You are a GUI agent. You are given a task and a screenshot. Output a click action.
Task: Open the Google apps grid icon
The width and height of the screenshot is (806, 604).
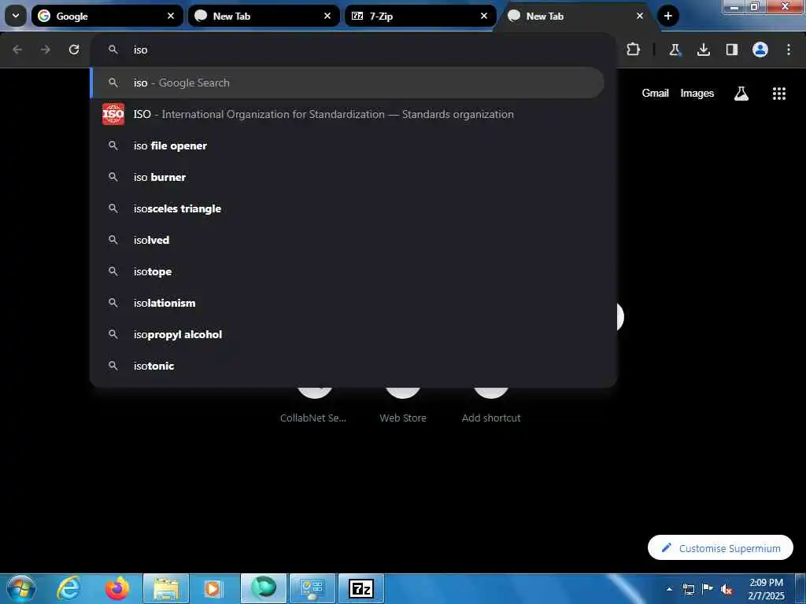pyautogui.click(x=778, y=94)
